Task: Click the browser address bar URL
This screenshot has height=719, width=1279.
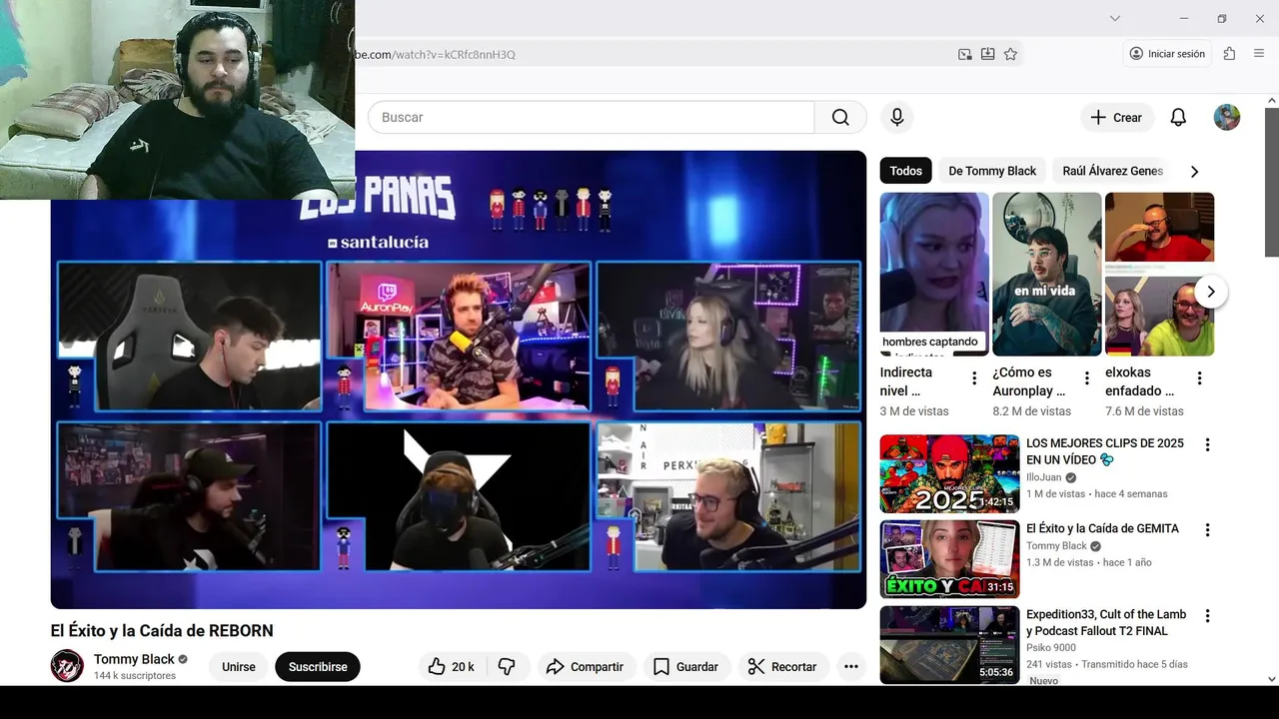Action: (x=435, y=54)
